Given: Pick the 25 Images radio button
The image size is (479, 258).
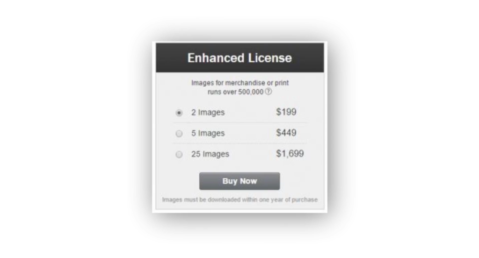Looking at the screenshot, I should point(179,154).
